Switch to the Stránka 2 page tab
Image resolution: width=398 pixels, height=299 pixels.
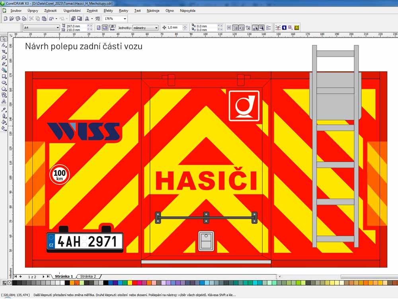click(88, 276)
